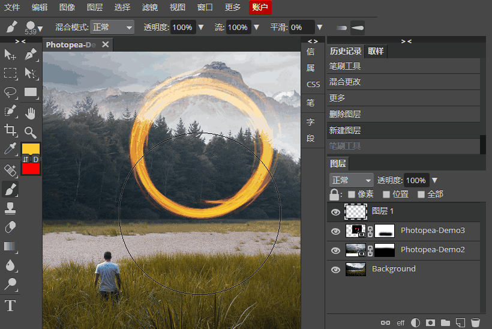Image resolution: width=492 pixels, height=329 pixels.
Task: Check the 全部 lock checkbox
Action: coord(421,195)
